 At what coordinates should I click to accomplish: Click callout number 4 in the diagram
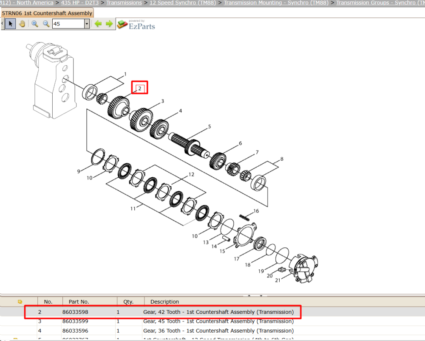[181, 111]
